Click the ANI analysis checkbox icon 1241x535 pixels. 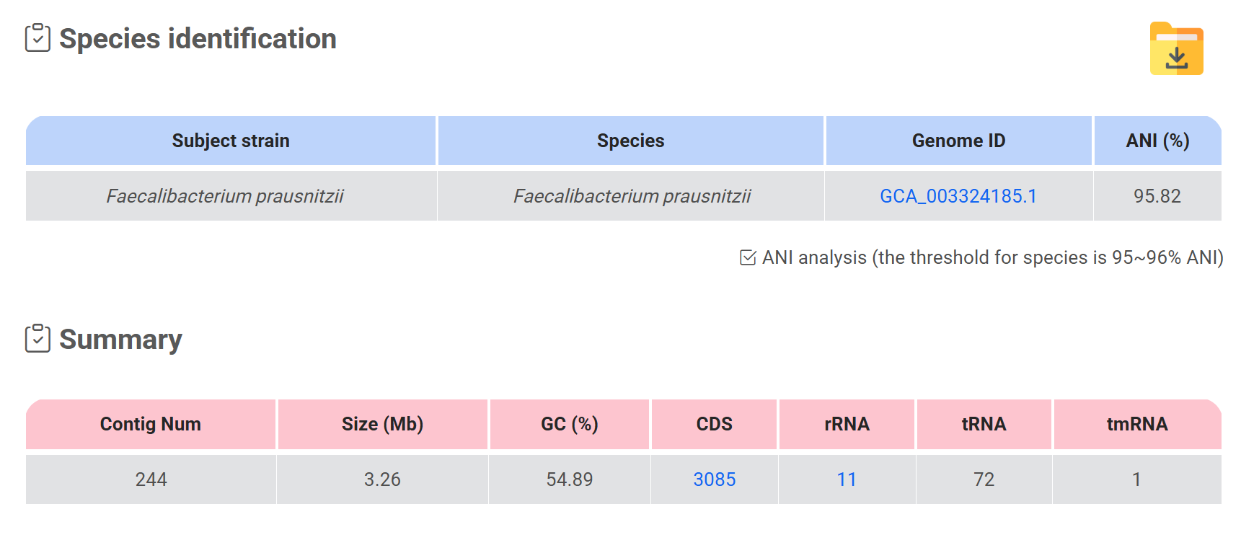pyautogui.click(x=748, y=257)
